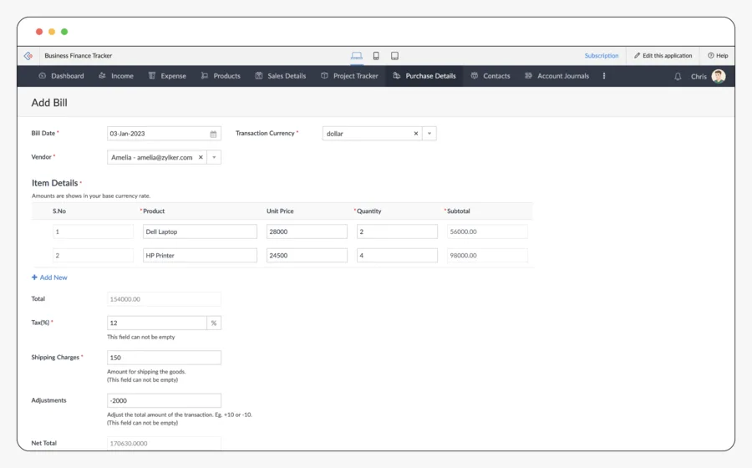Click the Business Finance Tracker logo icon
The image size is (752, 468).
[28, 56]
